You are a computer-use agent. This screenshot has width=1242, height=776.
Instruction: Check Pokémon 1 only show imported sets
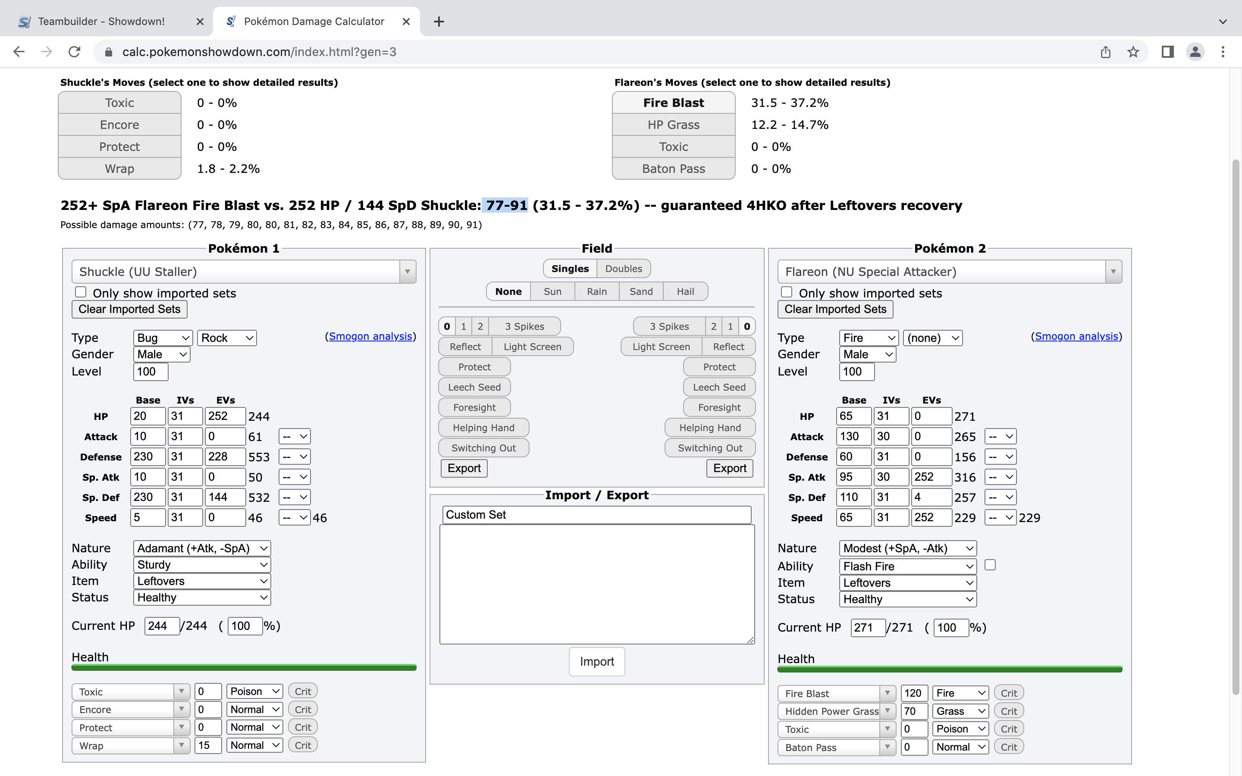pyautogui.click(x=81, y=292)
